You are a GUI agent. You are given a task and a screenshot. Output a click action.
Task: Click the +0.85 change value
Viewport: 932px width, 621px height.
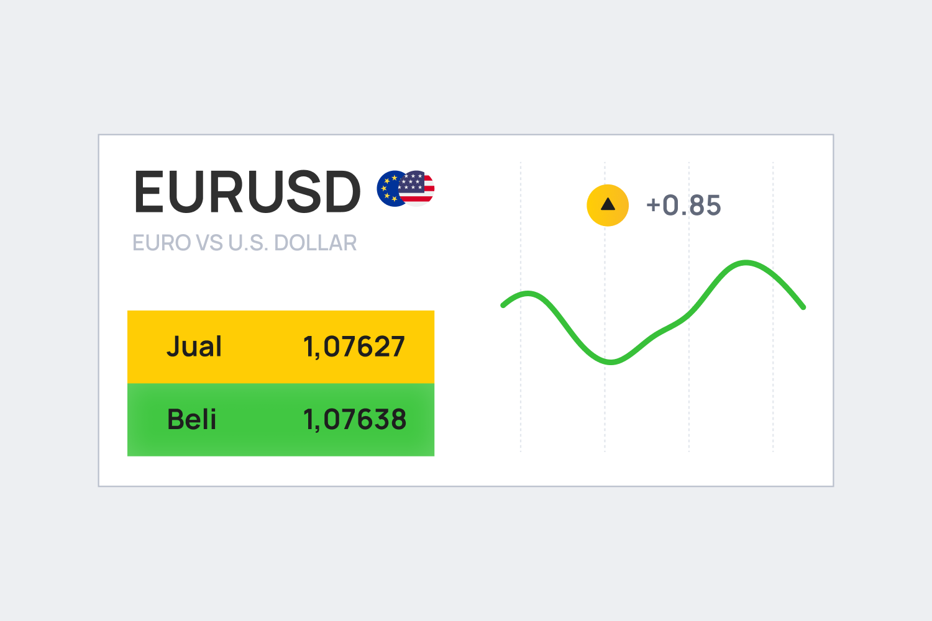[683, 206]
